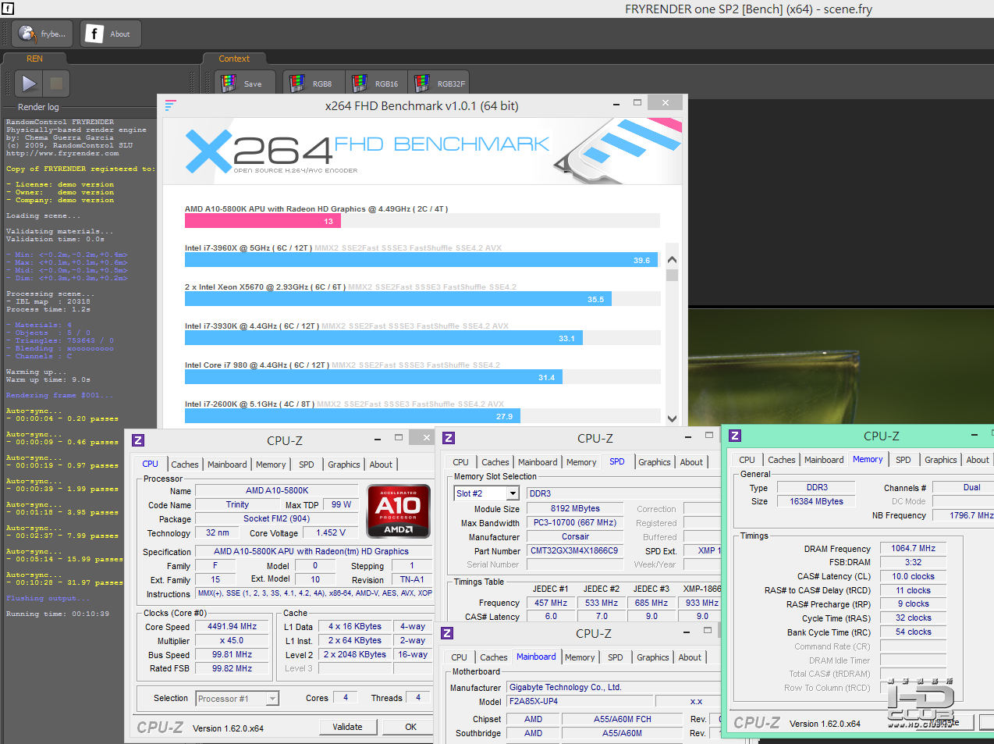Viewport: 994px width, 744px height.
Task: Click Validate in left CPU-Z window
Action: point(347,727)
